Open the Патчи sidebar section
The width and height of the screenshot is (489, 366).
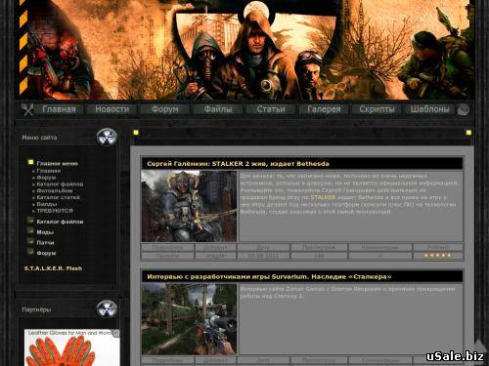45,243
